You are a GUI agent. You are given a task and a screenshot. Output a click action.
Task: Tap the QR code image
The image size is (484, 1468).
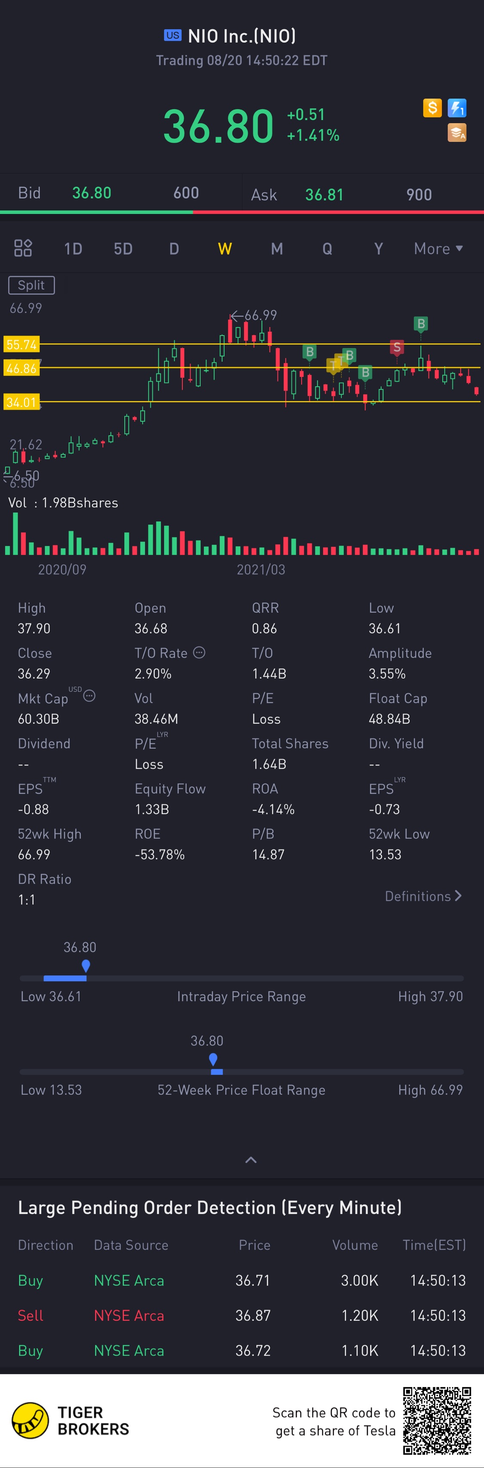437,1421
